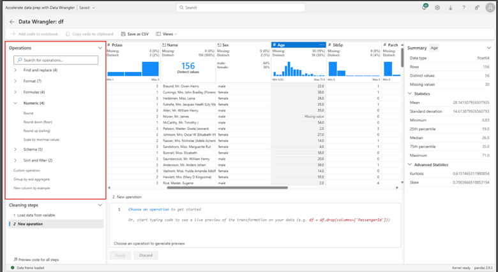Expand the Sort and filter group
Image resolution: width=498 pixels, height=272 pixels.
[15, 161]
